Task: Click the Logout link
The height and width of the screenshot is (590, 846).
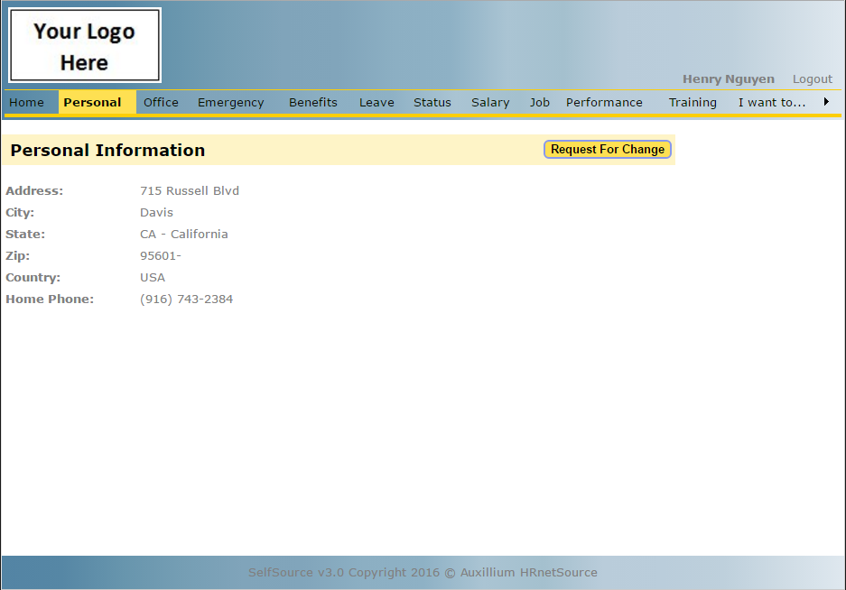Action: tap(812, 79)
